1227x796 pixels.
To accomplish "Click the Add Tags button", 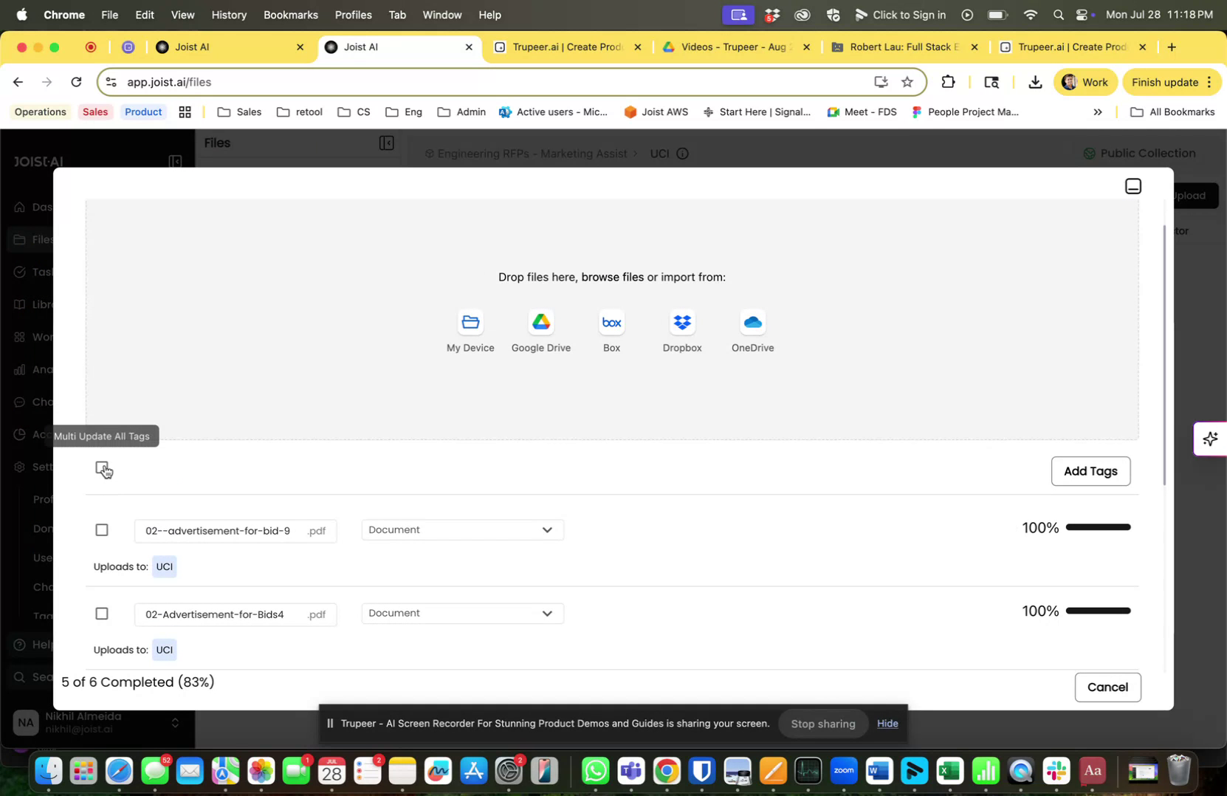I will tap(1090, 470).
